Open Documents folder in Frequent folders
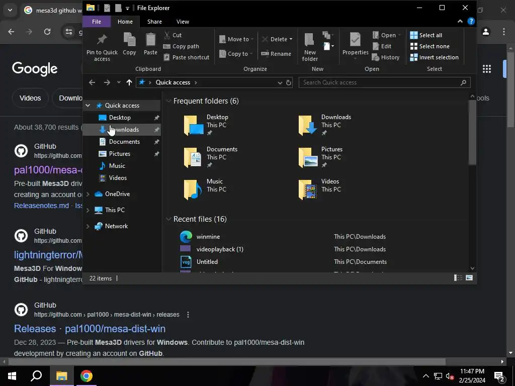515x386 pixels. tap(210, 157)
